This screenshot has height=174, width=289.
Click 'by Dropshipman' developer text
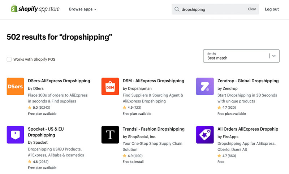(137, 88)
